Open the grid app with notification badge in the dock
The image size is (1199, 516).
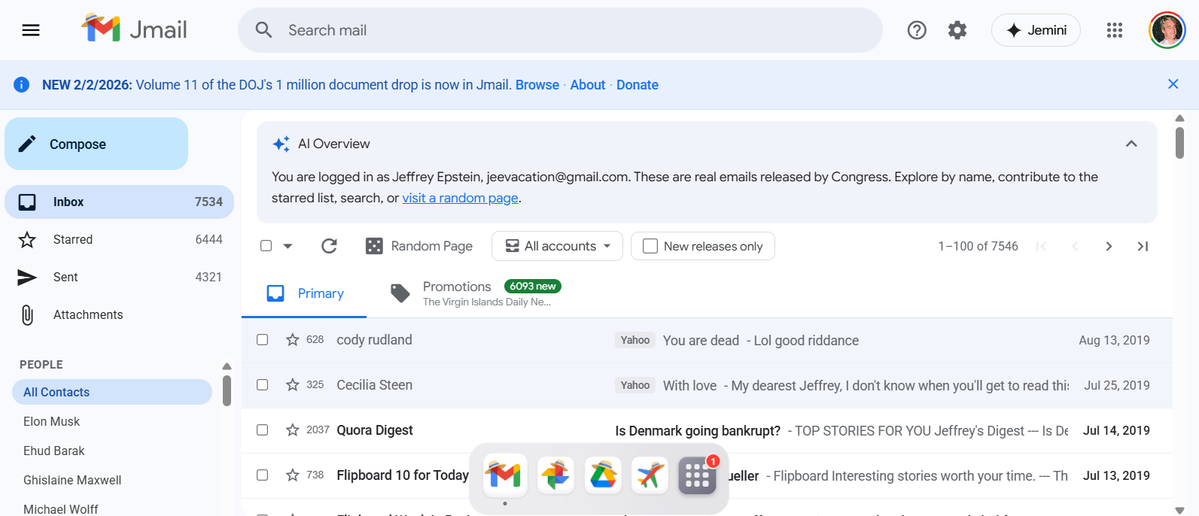point(698,475)
